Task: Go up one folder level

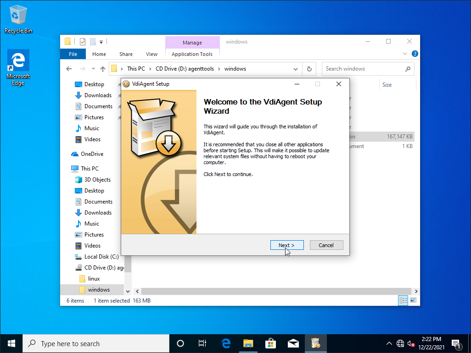Action: pos(103,69)
